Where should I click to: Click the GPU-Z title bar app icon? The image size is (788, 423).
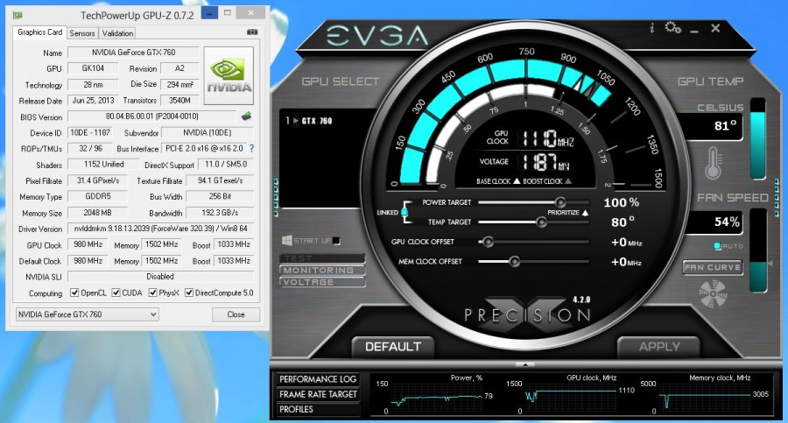(18, 15)
